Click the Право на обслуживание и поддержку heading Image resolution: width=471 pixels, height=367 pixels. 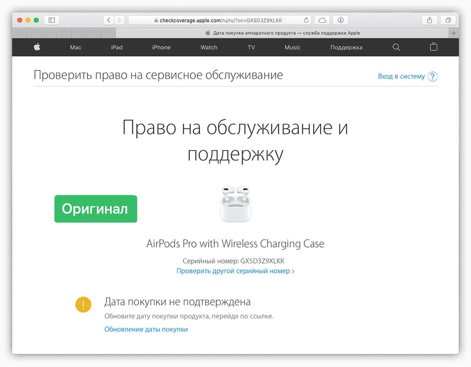[235, 141]
